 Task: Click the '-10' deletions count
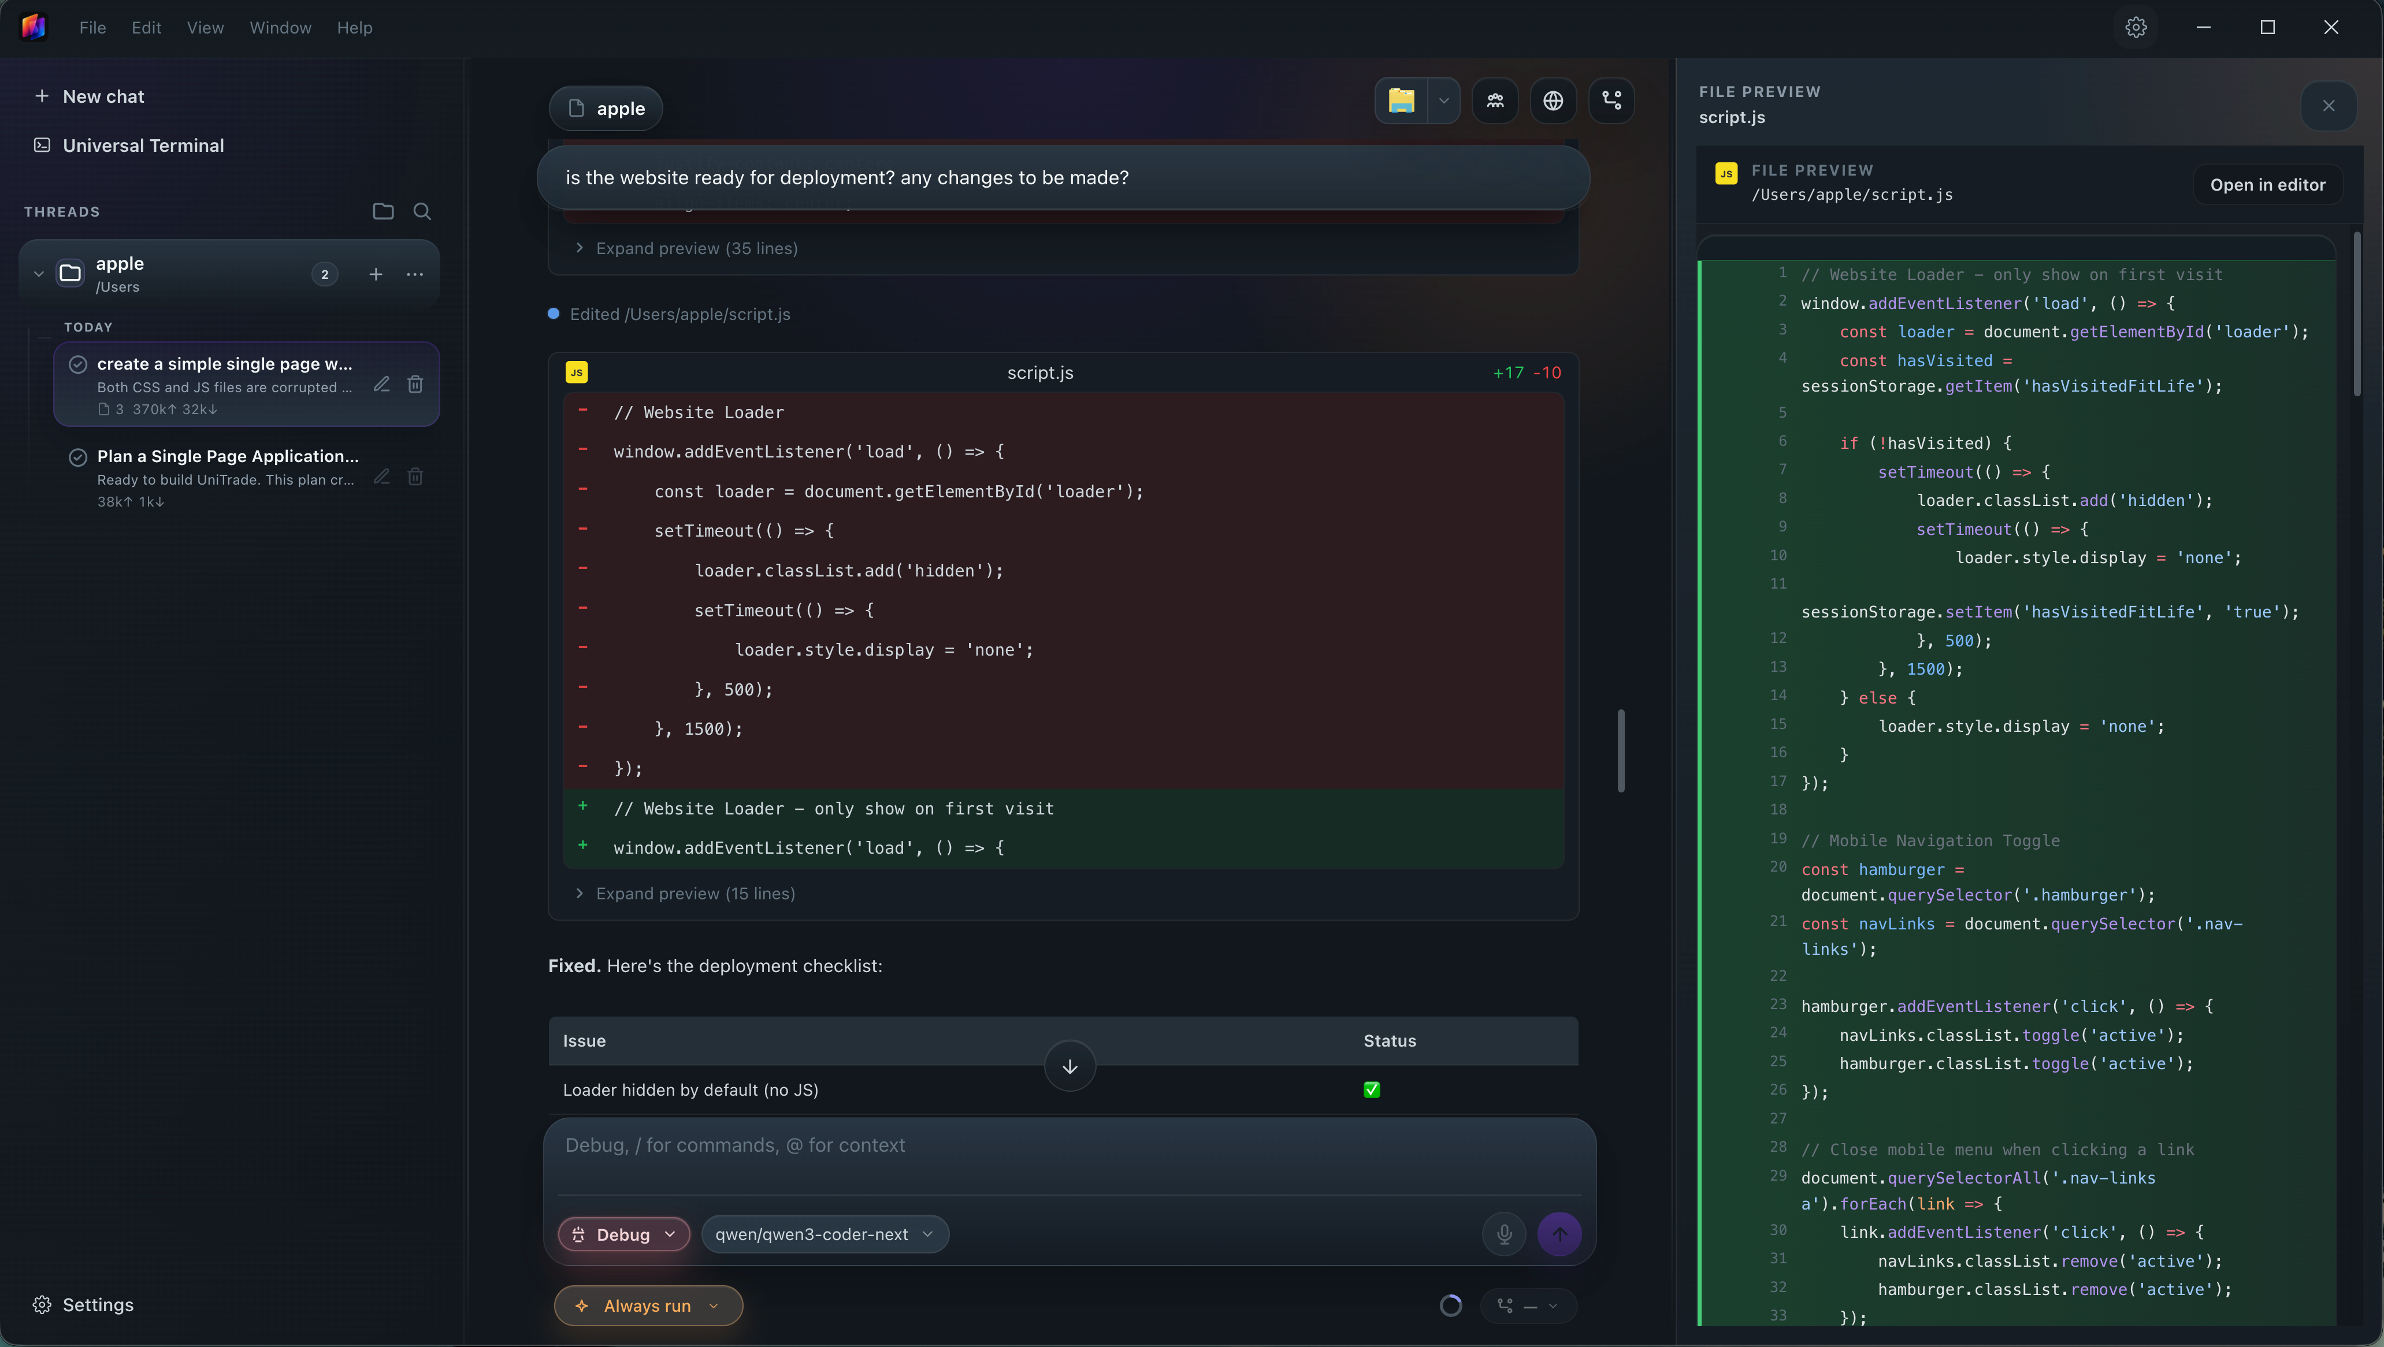(x=1547, y=373)
